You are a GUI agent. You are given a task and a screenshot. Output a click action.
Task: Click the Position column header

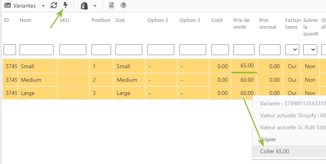tap(101, 20)
